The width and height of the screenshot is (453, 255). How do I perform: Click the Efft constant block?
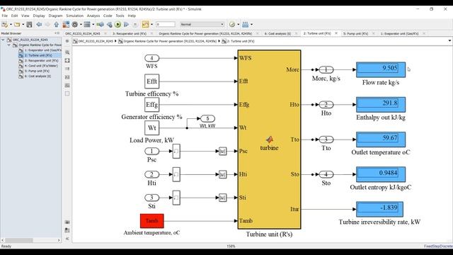(x=152, y=81)
